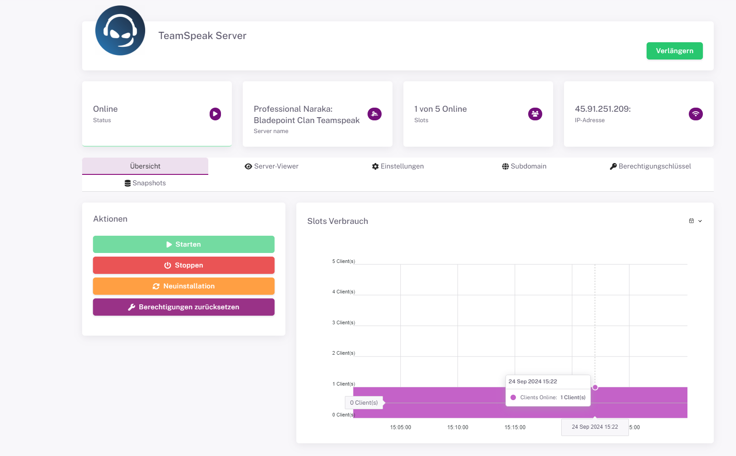Click the play icon on Status card

[215, 114]
